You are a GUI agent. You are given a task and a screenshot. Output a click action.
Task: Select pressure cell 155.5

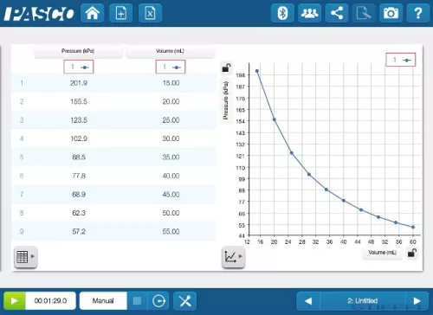click(x=79, y=101)
